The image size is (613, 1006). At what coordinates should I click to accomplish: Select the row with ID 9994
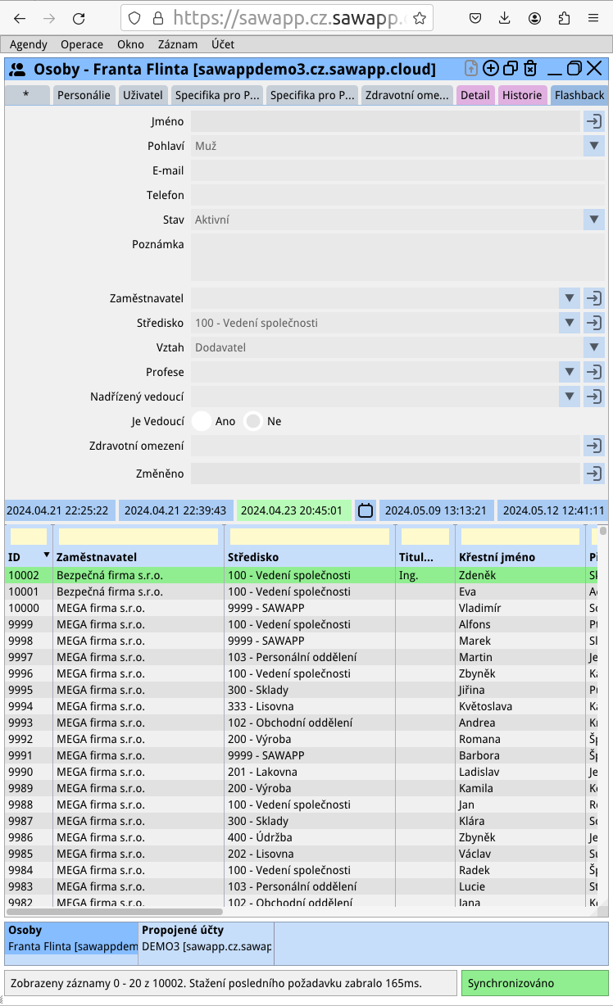pos(301,706)
